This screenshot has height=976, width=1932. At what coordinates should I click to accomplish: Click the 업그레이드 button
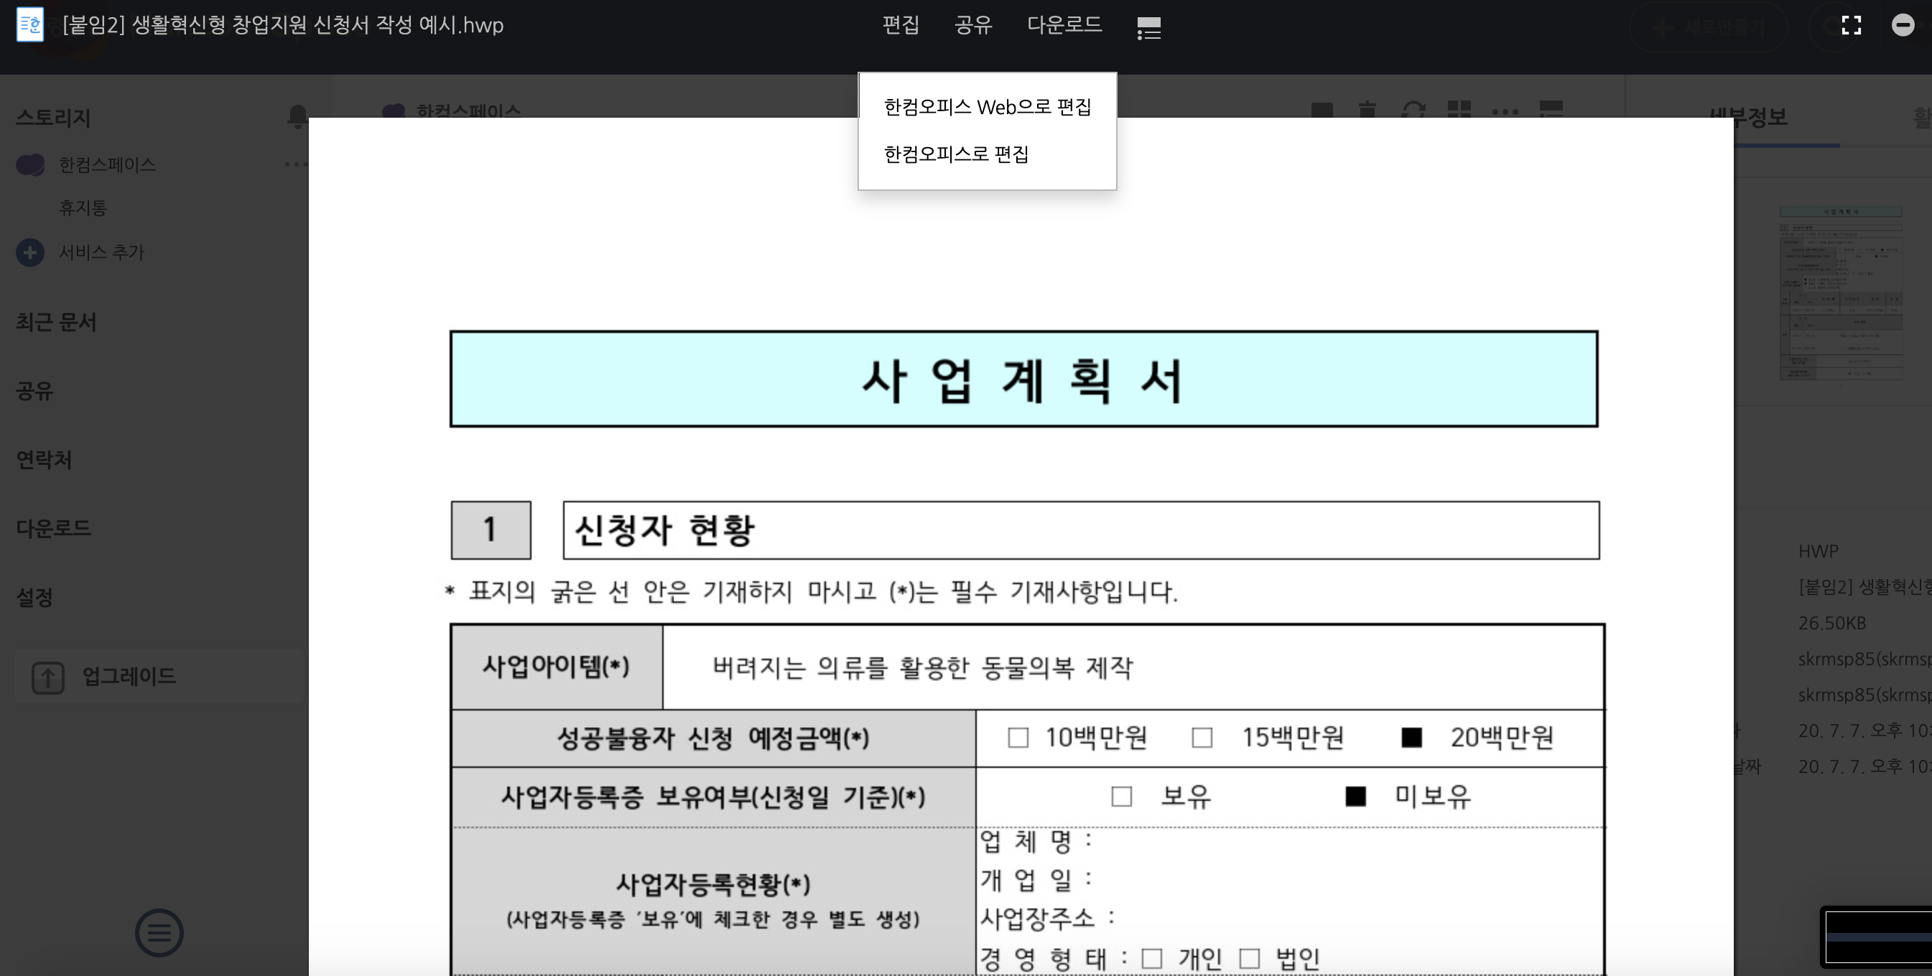(160, 676)
